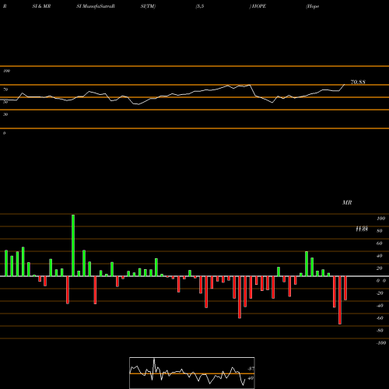
Task: Open the mini line chart thumbnail
Action: pos(192,373)
